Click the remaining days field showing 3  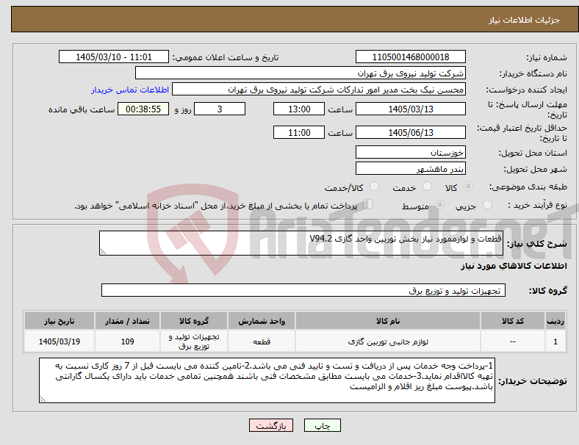pos(220,109)
